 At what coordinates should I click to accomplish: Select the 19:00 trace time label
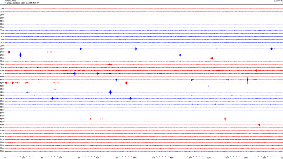point(2,125)
